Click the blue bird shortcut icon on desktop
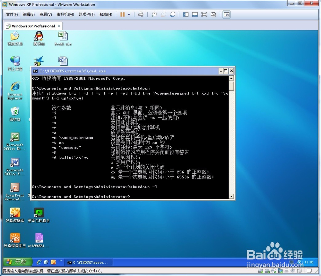This screenshot has width=321, height=276. [x=39, y=61]
